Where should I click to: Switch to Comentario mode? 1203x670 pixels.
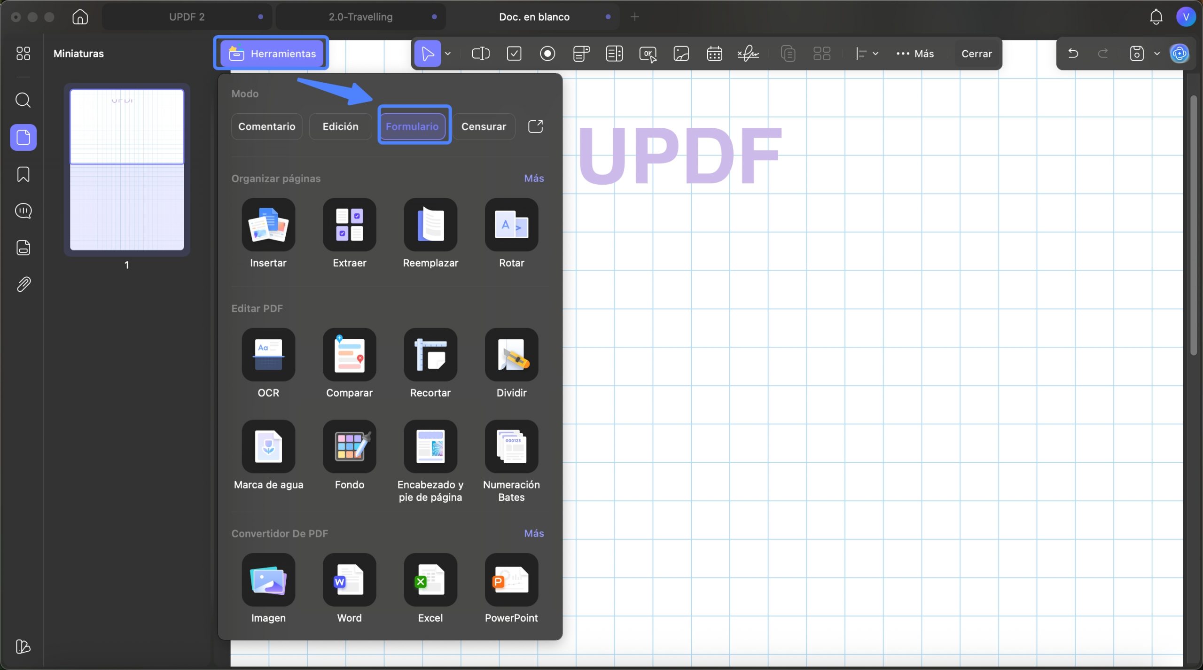point(267,126)
